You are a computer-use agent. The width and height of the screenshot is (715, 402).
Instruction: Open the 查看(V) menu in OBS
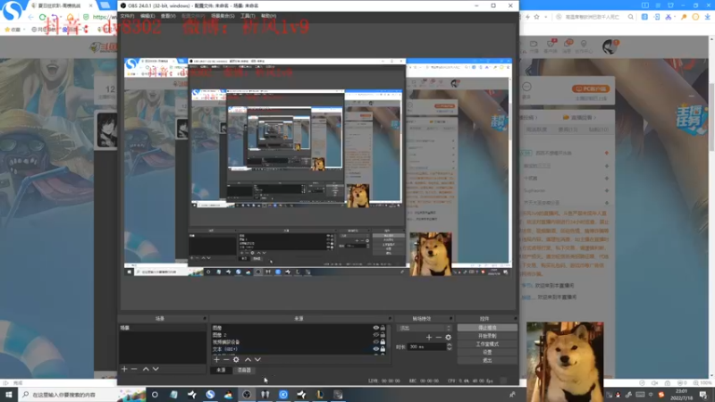[x=168, y=16]
